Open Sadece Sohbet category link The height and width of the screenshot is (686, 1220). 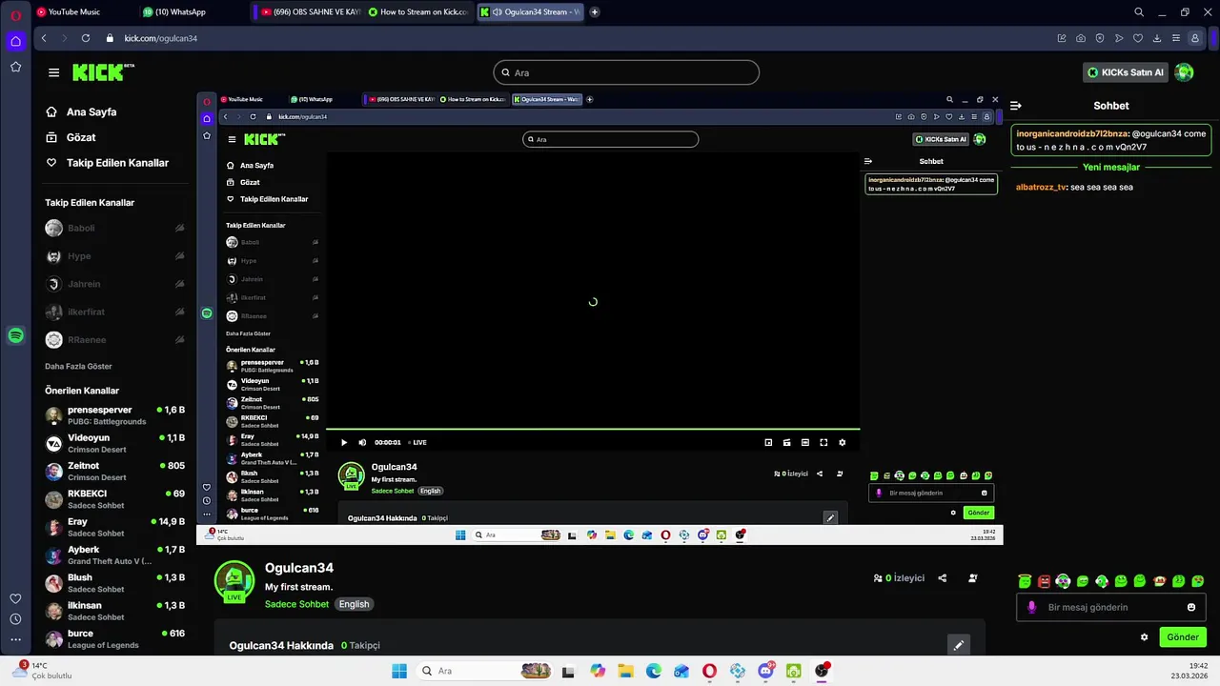tap(296, 604)
